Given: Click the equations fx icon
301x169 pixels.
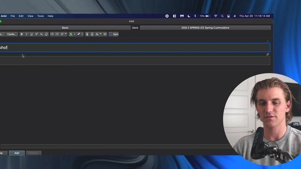Looking at the screenshot, I should coord(97,34).
